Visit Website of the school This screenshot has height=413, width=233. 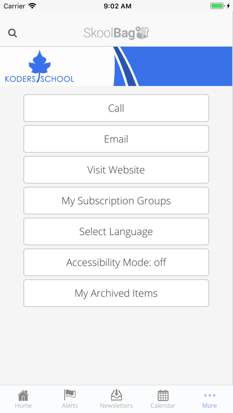tap(116, 170)
